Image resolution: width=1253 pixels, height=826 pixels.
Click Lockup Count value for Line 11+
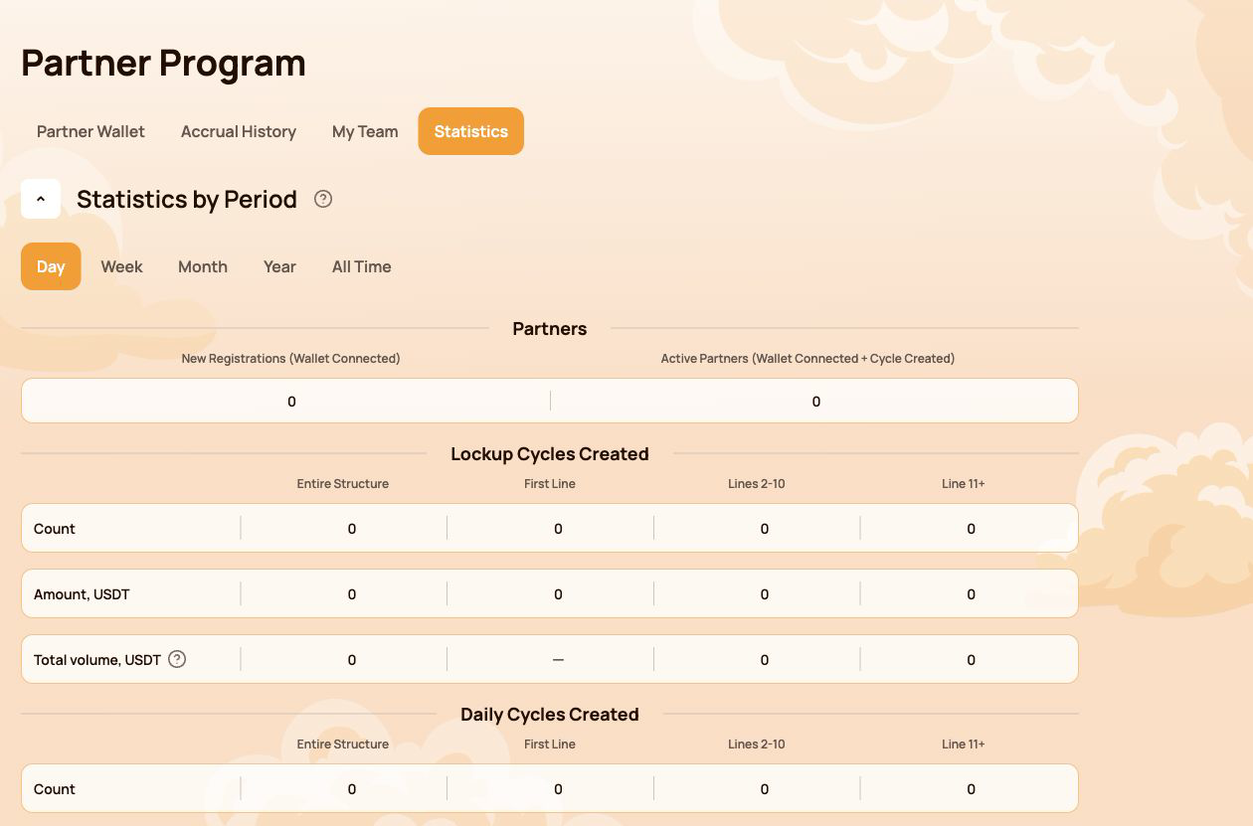coord(972,529)
